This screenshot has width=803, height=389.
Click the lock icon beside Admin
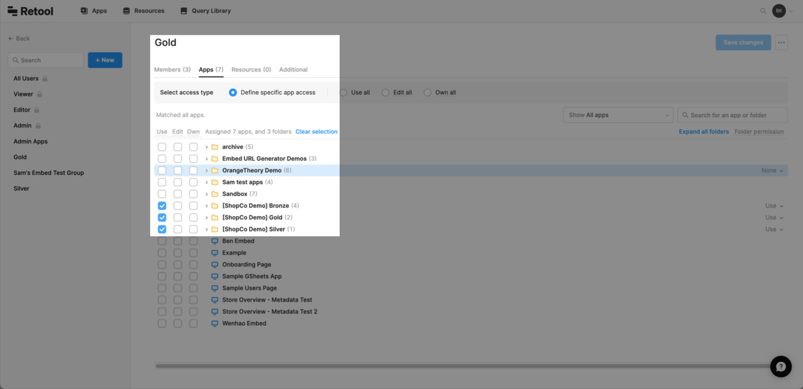point(38,126)
